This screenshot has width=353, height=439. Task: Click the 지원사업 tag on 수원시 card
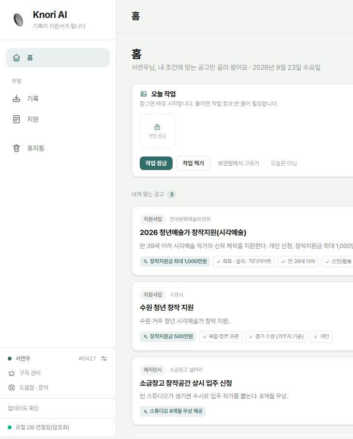click(153, 295)
